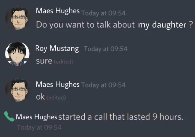Select the 'ok' message text
This screenshot has height=137, width=195.
(x=40, y=97)
